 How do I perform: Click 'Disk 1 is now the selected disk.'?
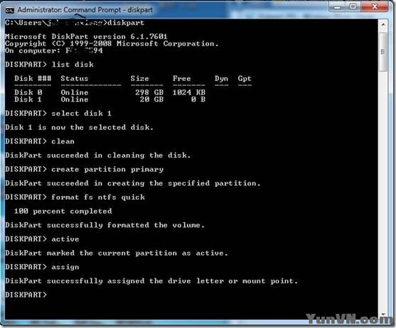pos(79,127)
